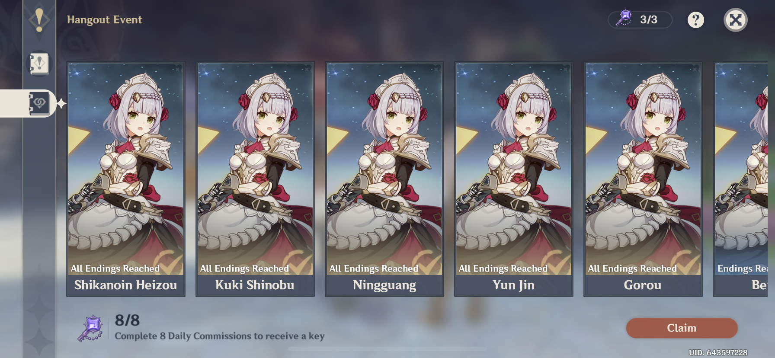This screenshot has width=775, height=358.
Task: Open Gorou hangout card
Action: pyautogui.click(x=643, y=179)
